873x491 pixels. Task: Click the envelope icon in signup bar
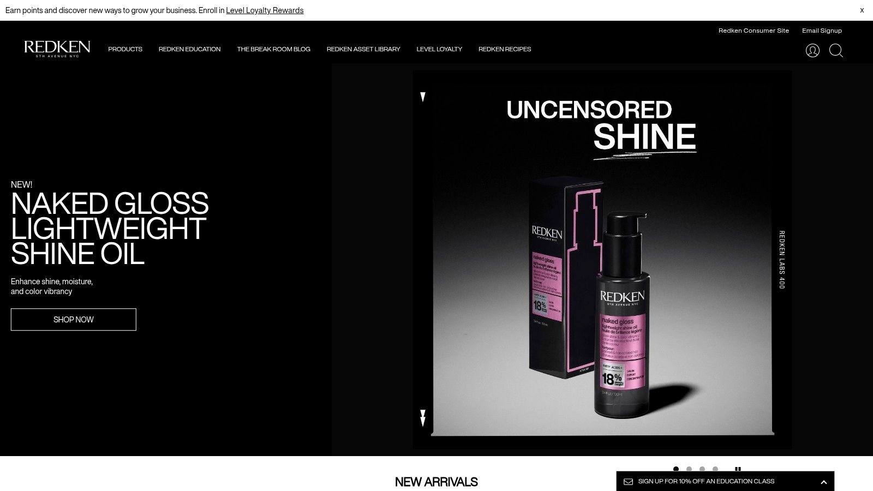[x=629, y=482]
